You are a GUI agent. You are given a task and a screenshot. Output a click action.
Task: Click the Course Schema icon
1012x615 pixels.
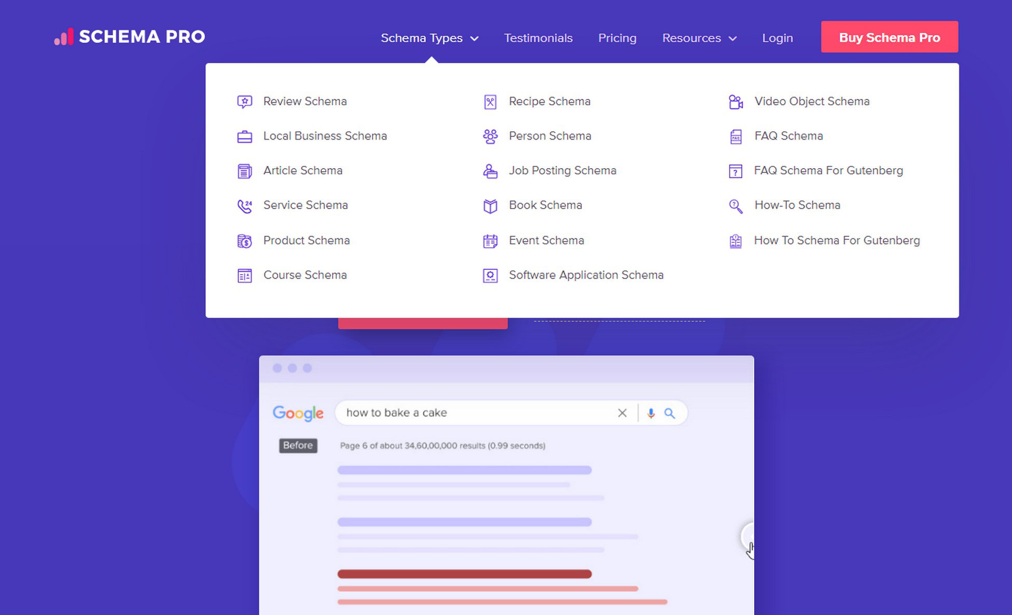point(244,275)
